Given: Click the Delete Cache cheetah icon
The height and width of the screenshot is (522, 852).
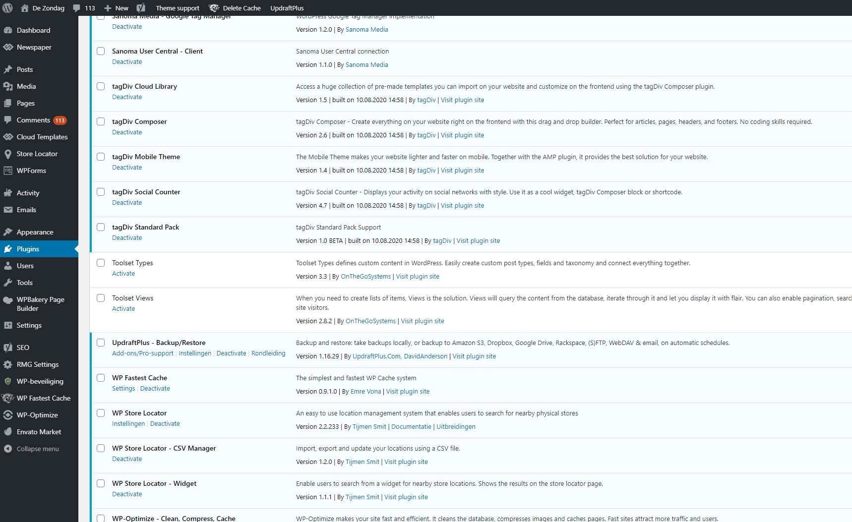Looking at the screenshot, I should (214, 8).
